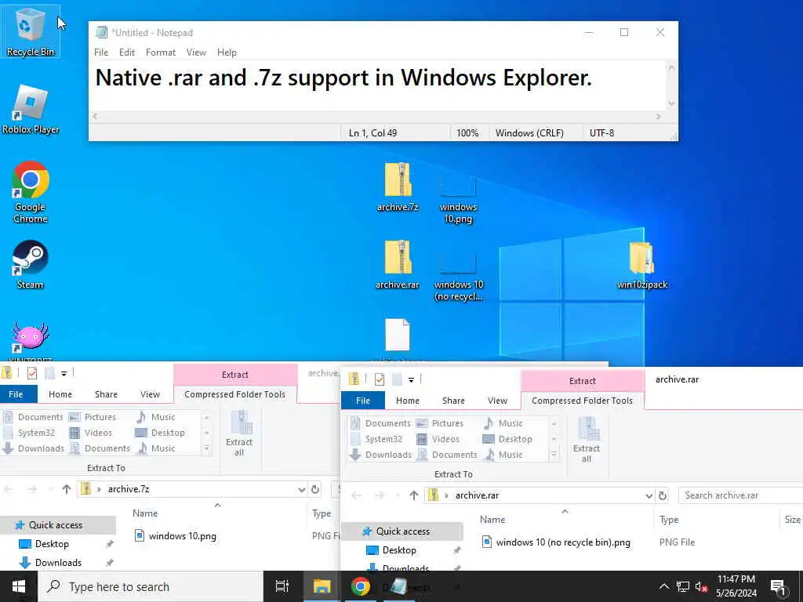Click Properties in the archive.rar quick access toolbar
The image size is (803, 602).
(380, 379)
